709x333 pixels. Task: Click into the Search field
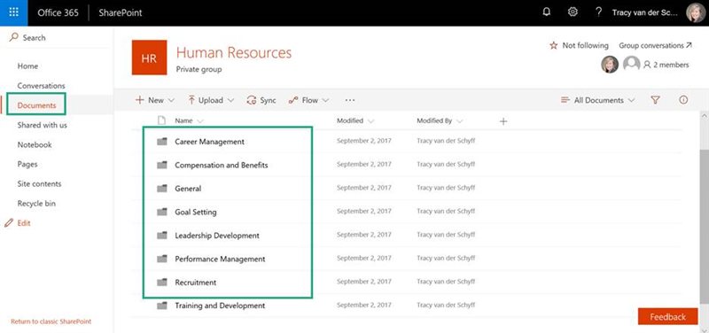pos(57,37)
